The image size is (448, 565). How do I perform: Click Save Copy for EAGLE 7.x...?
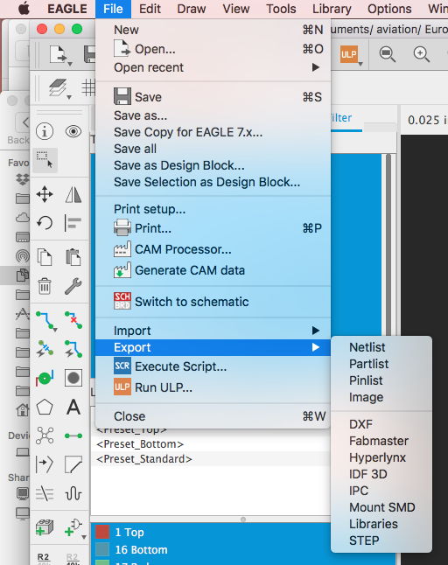[213, 132]
